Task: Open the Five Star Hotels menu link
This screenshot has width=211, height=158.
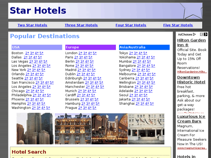Action: tap(178, 25)
